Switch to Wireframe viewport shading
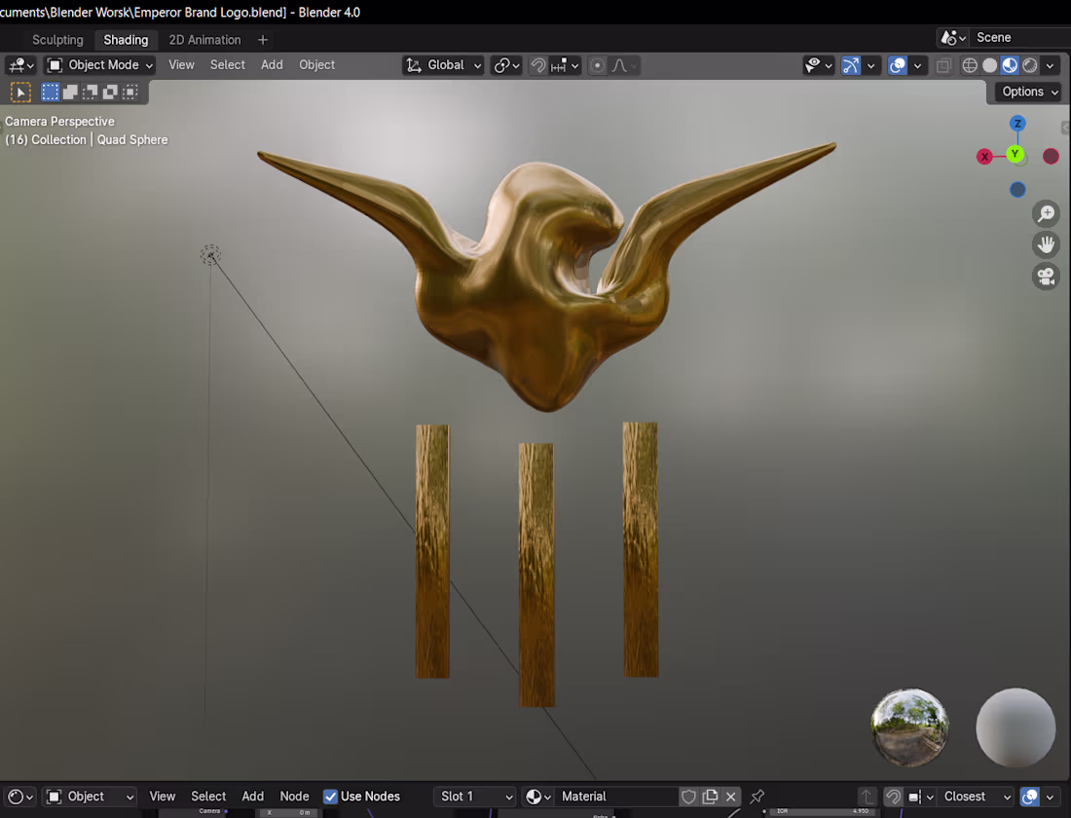This screenshot has height=818, width=1071. 969,65
